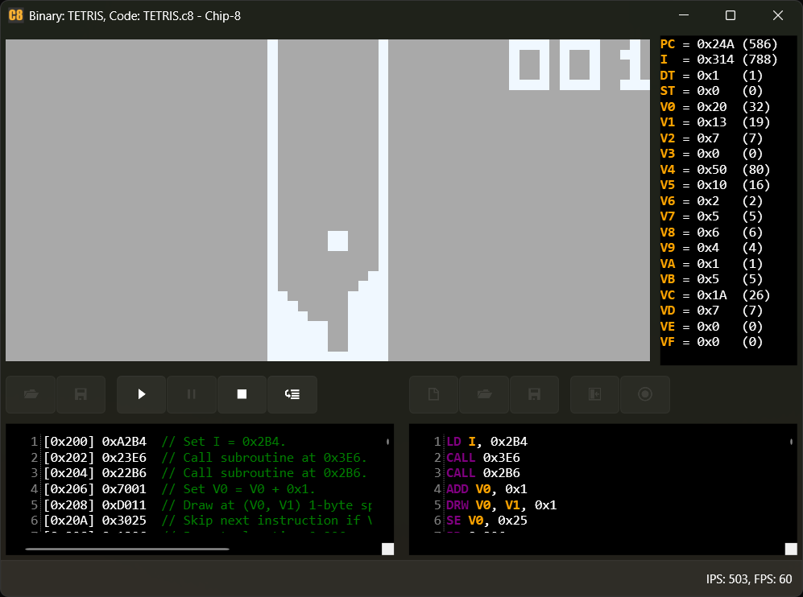Click code line 'SE V0, 0x25'

[x=487, y=521]
